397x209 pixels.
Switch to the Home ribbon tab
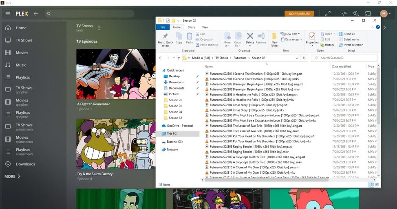[x=177, y=27]
